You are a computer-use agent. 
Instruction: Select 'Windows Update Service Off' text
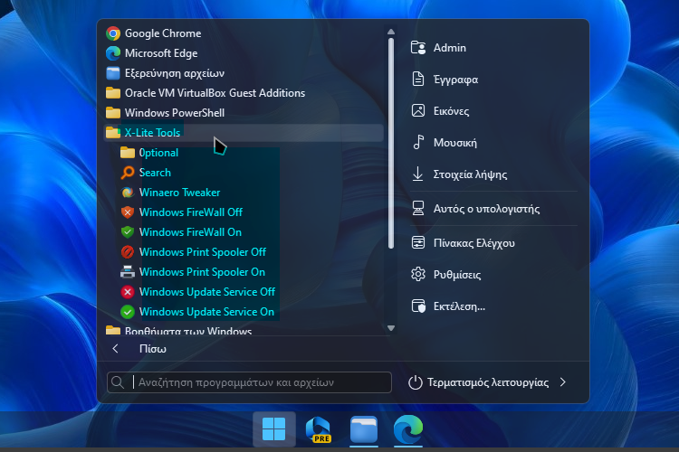[207, 292]
